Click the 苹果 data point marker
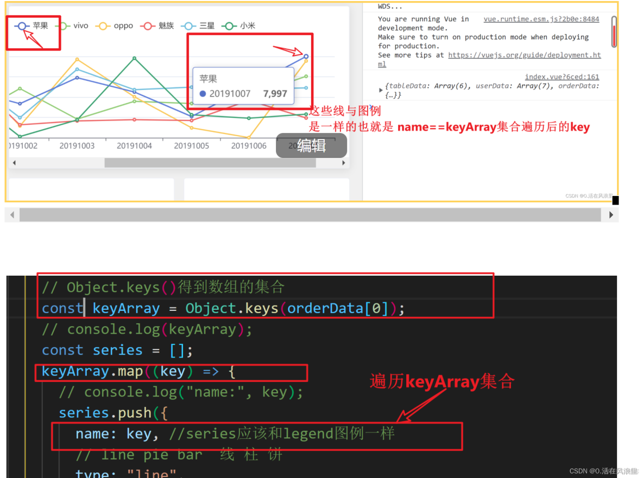The image size is (643, 478). pyautogui.click(x=306, y=56)
